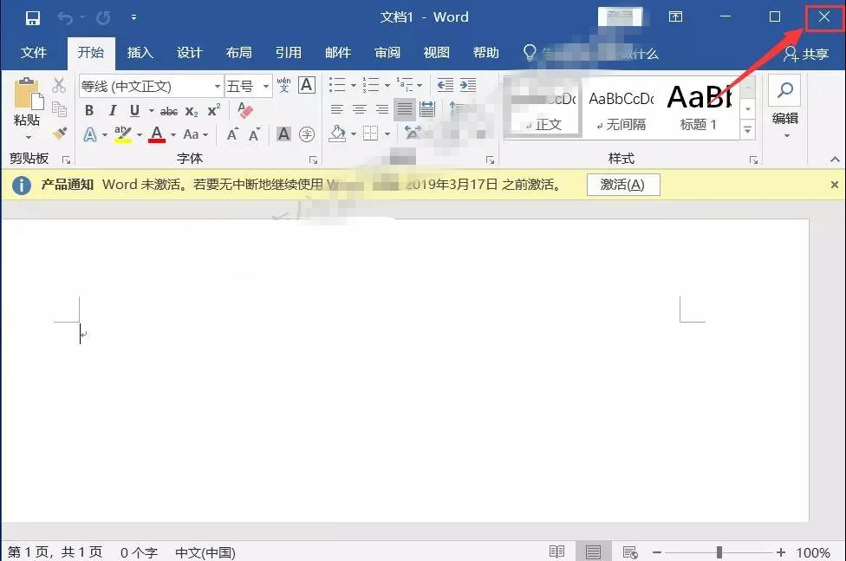
Task: Click the enclosed character 字 icon
Action: (x=307, y=134)
